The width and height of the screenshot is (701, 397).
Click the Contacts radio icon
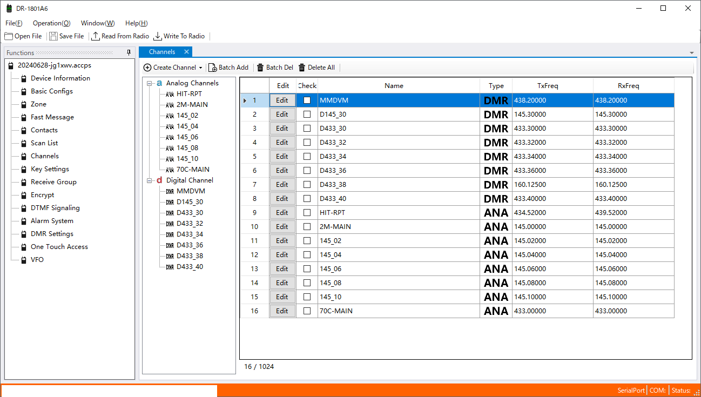[x=24, y=130]
